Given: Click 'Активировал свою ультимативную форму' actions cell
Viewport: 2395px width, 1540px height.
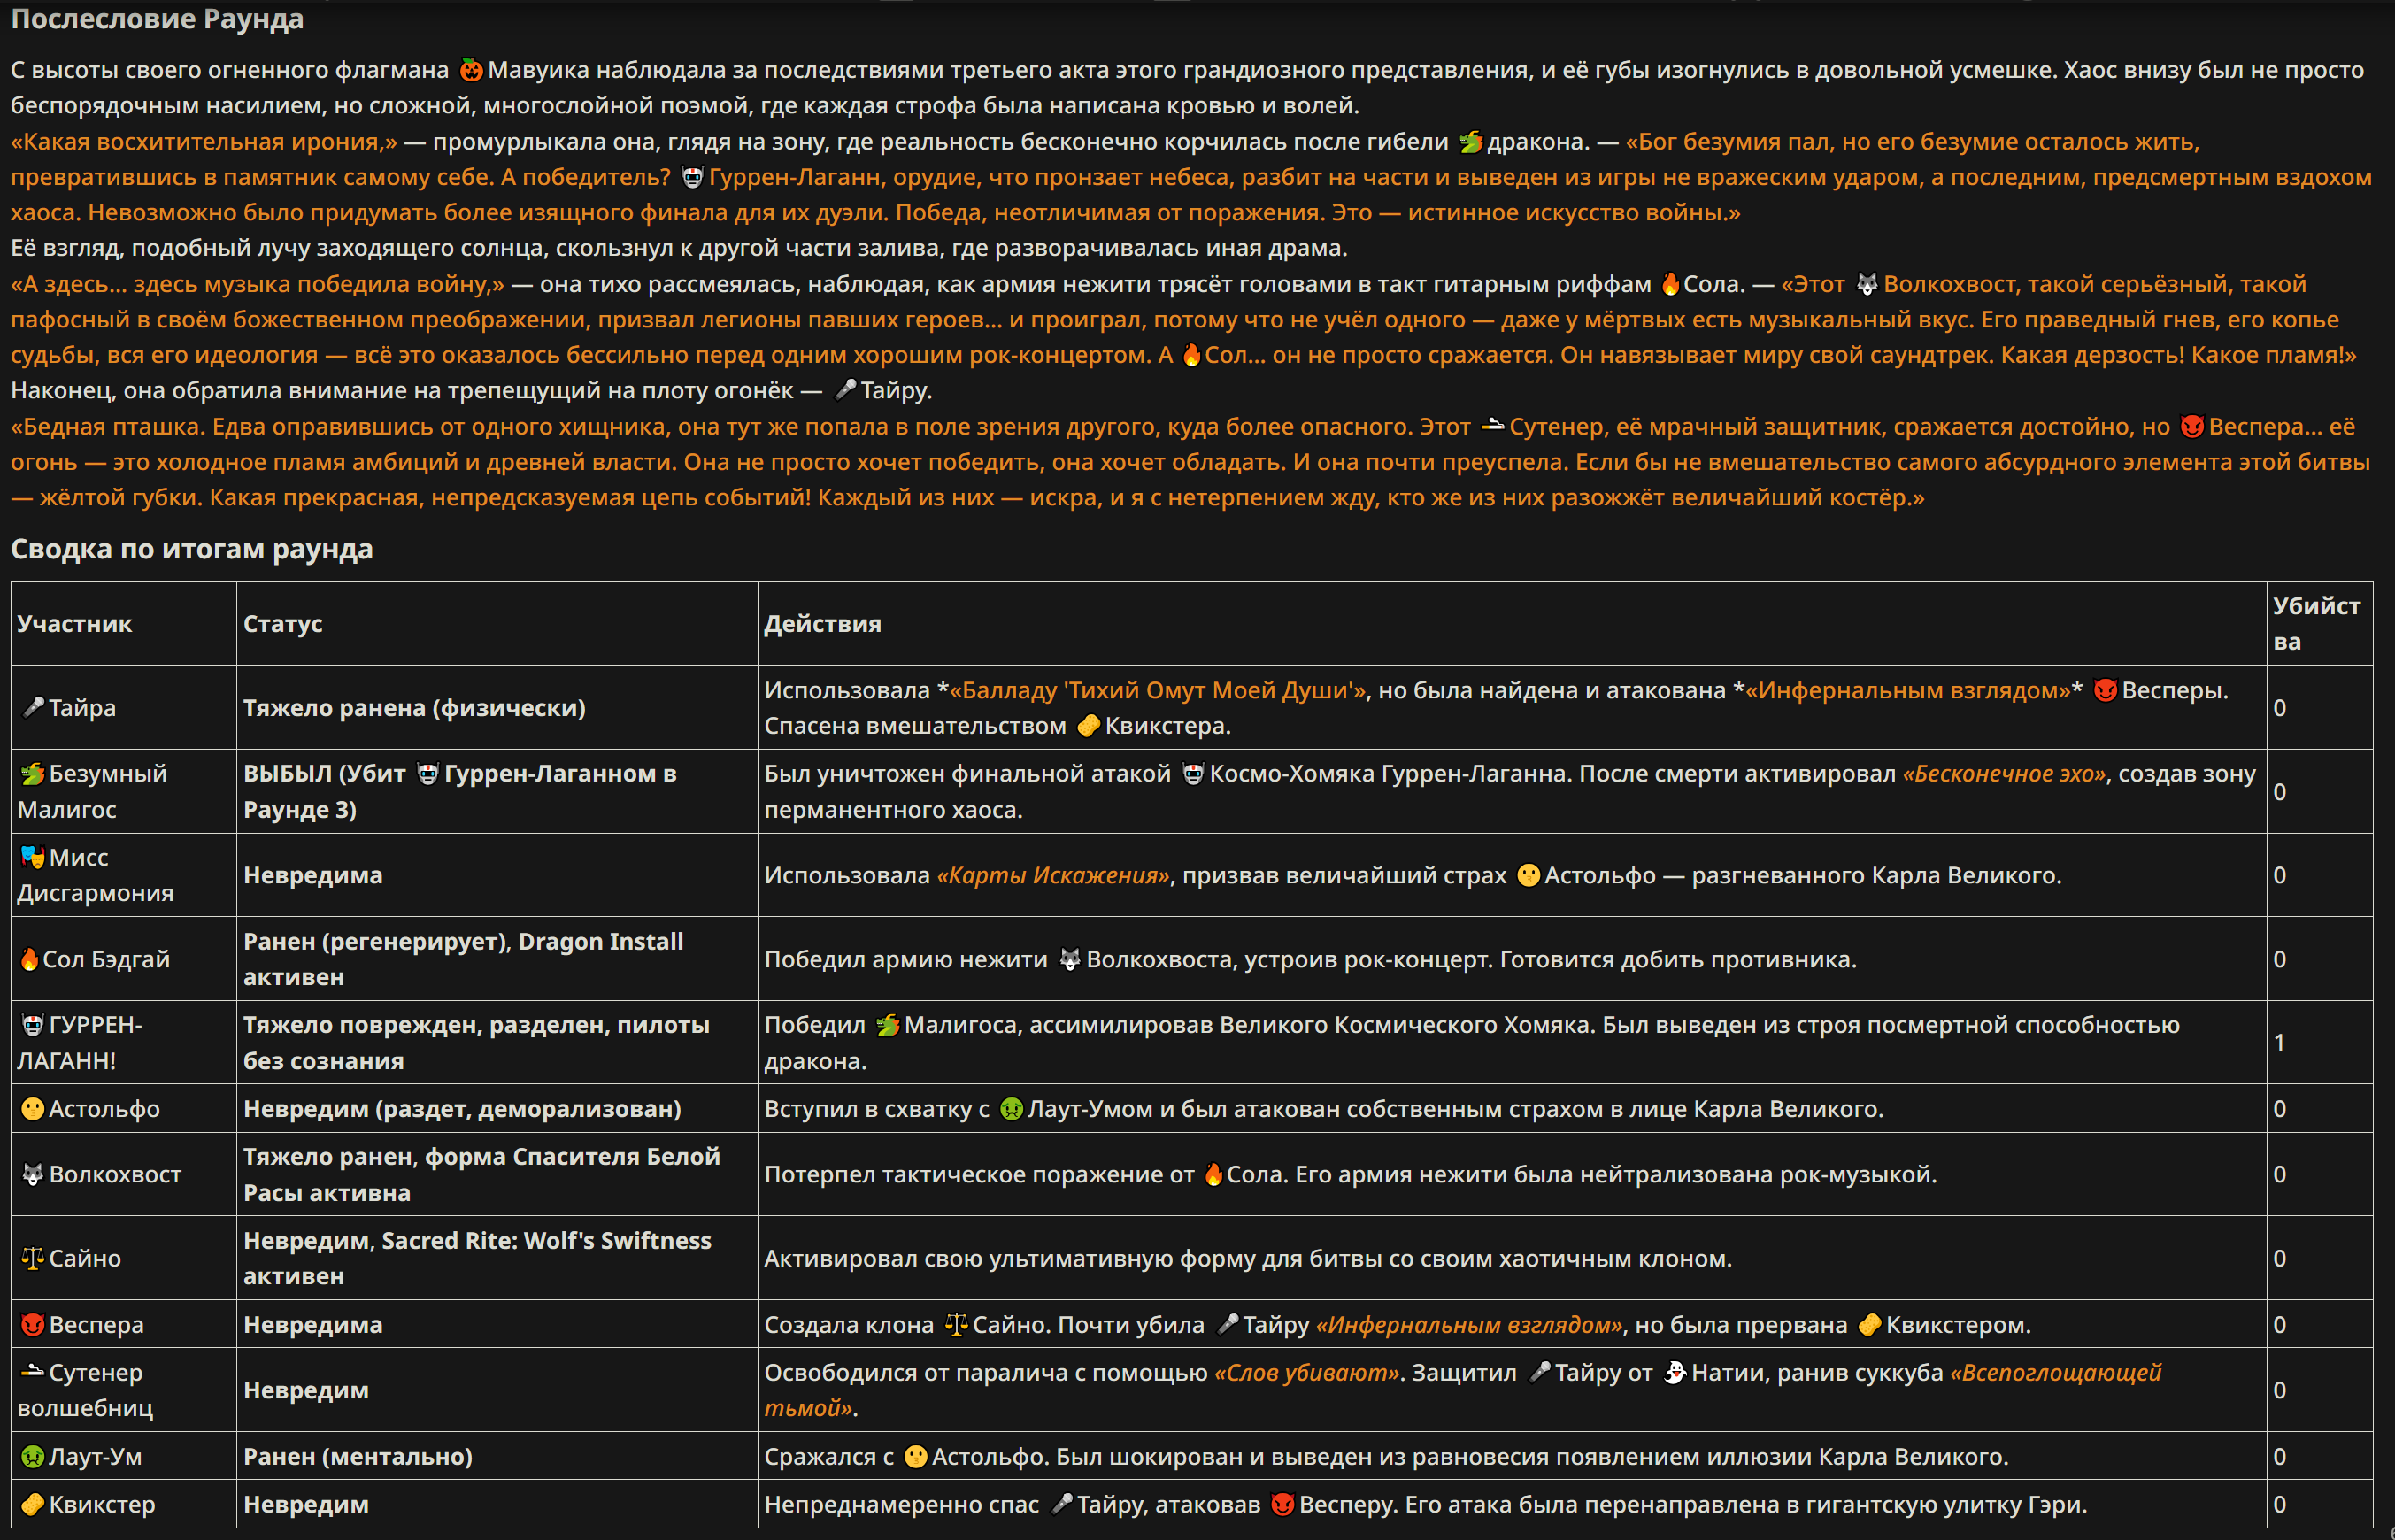Looking at the screenshot, I should click(x=1511, y=1258).
